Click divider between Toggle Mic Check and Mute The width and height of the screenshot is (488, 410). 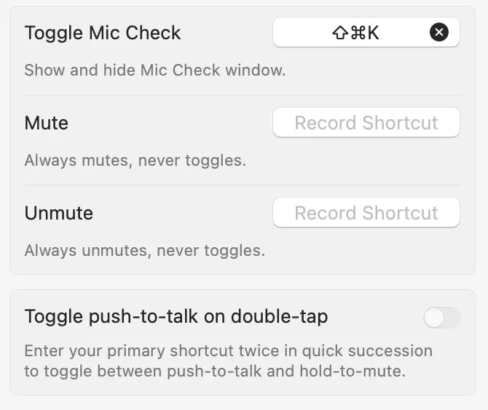(242, 95)
